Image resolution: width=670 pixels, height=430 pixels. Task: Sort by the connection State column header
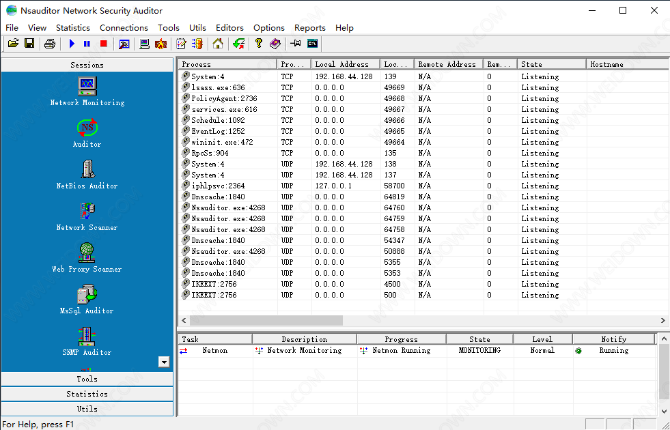pyautogui.click(x=552, y=64)
